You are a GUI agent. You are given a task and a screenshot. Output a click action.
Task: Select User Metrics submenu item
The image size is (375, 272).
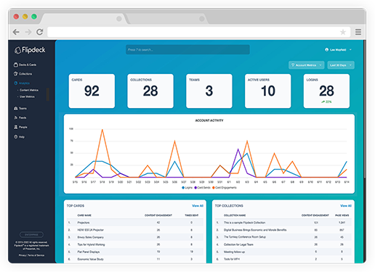[x=27, y=96]
